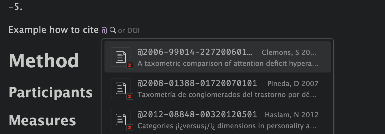
Task: Click author label 'Haslam, N 2012'
Action: pyautogui.click(x=291, y=115)
